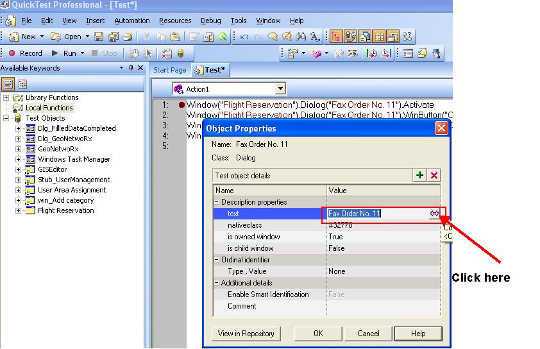This screenshot has height=349, width=540.
Task: Open the File menu
Action: pyautogui.click(x=26, y=21)
